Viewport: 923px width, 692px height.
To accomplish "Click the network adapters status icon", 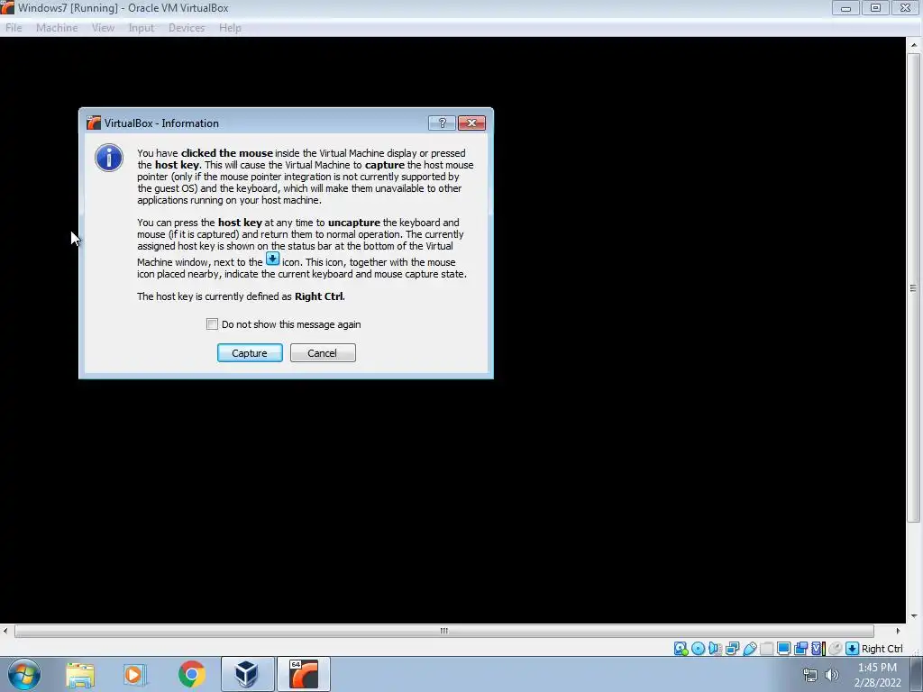I will click(x=732, y=649).
